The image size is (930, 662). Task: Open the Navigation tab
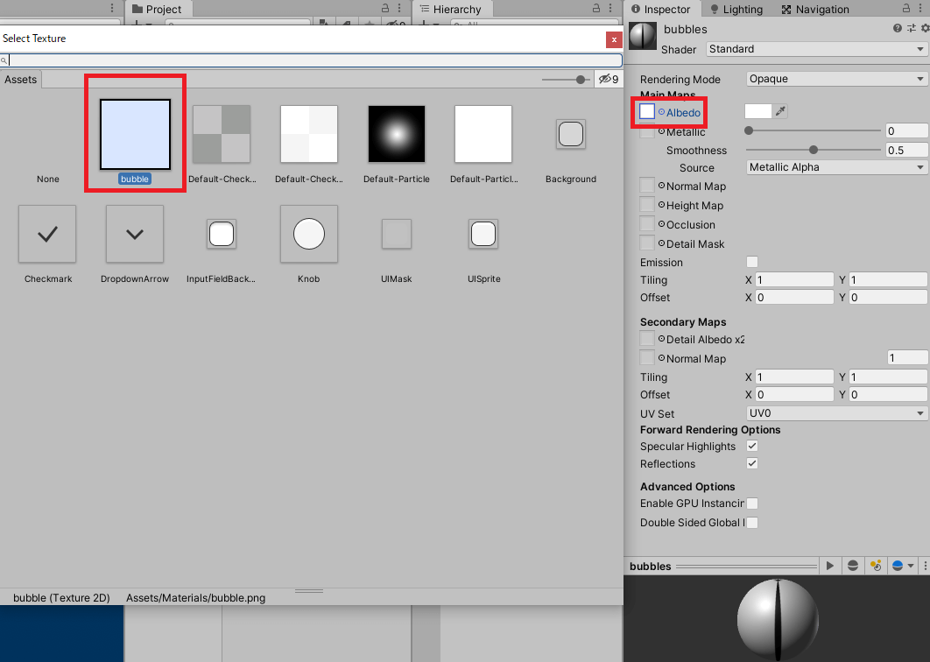815,9
